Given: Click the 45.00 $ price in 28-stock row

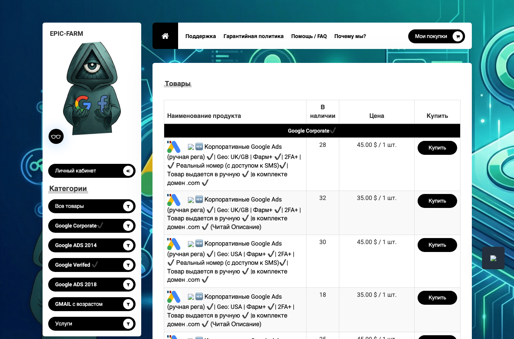Looking at the screenshot, I should click(377, 145).
